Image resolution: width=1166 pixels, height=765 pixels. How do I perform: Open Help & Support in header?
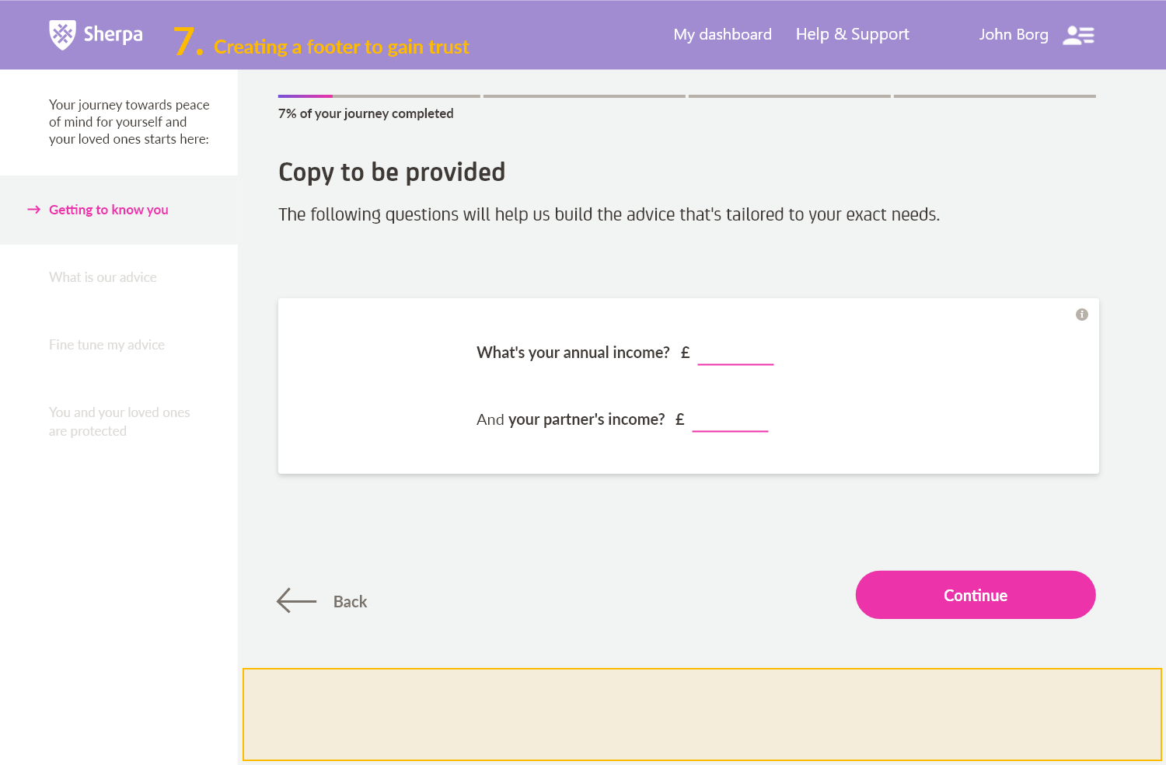point(852,34)
